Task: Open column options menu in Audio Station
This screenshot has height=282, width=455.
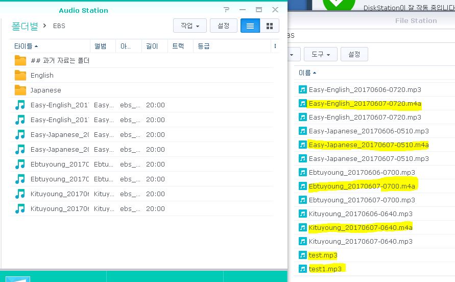Action: pyautogui.click(x=275, y=46)
